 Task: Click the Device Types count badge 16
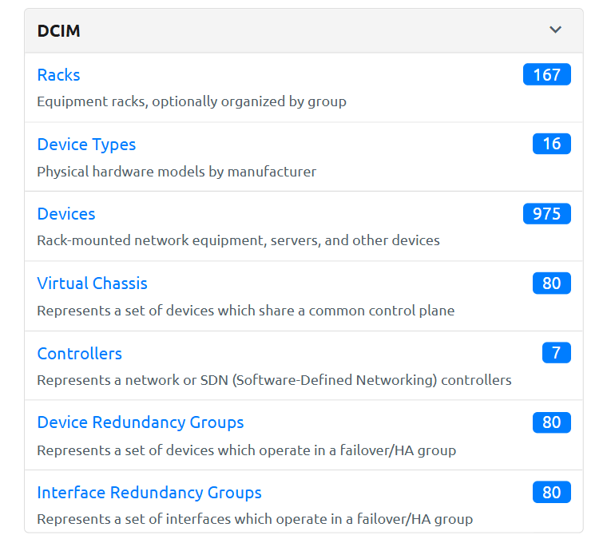point(552,145)
